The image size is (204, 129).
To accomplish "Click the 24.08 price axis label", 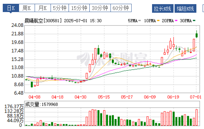I will pos(17,25).
